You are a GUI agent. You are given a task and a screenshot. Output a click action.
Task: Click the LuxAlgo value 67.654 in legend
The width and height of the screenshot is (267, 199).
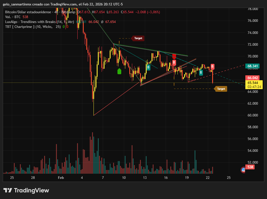click(110, 22)
